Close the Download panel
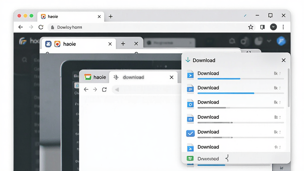Screen dimensions: 304x171 coord(284,60)
